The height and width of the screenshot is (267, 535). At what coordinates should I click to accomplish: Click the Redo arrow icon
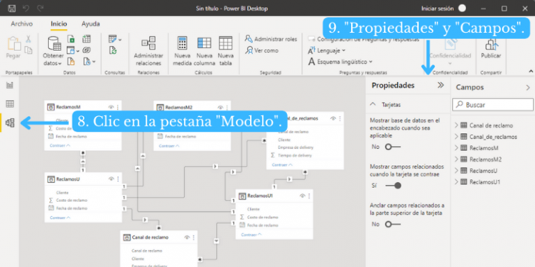click(x=40, y=8)
